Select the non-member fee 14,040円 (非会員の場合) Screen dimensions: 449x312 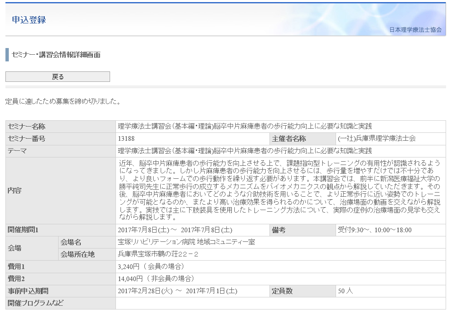click(x=156, y=279)
